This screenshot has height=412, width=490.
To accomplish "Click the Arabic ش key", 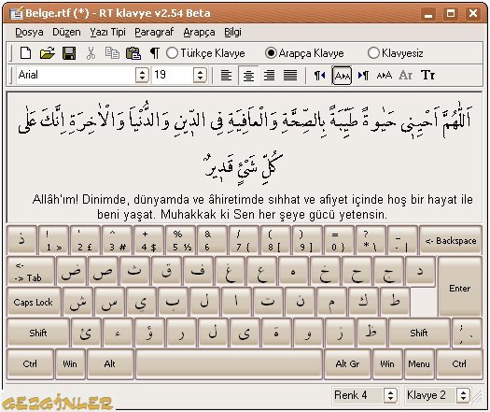I will tap(78, 302).
